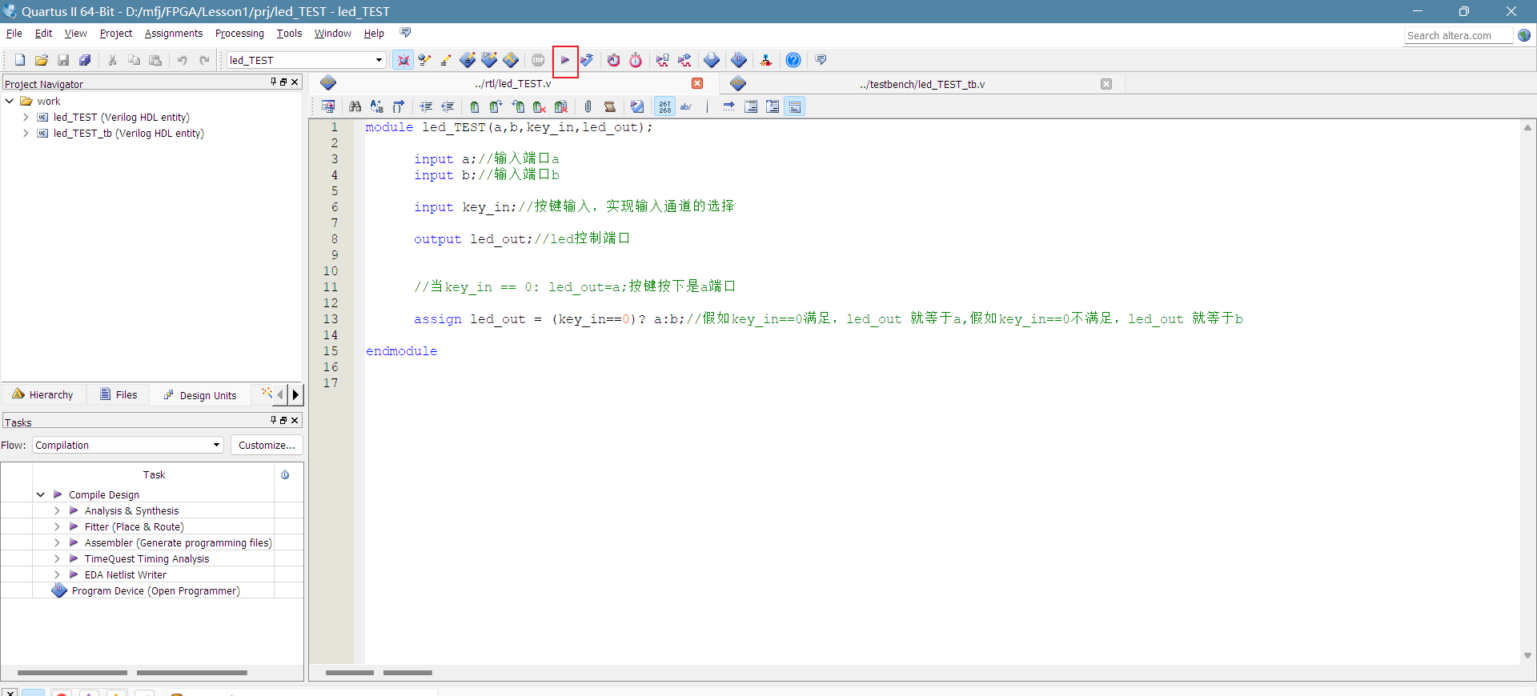Click the Program Device chip icon in Tasks
The height and width of the screenshot is (696, 1537).
[x=59, y=590]
